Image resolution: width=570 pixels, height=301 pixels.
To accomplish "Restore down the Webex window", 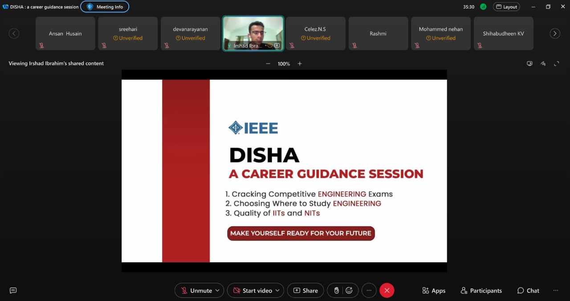I will [548, 7].
